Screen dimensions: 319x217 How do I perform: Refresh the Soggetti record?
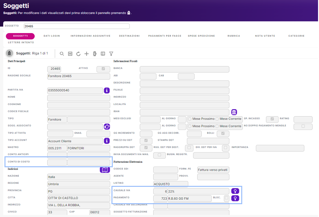point(78,54)
